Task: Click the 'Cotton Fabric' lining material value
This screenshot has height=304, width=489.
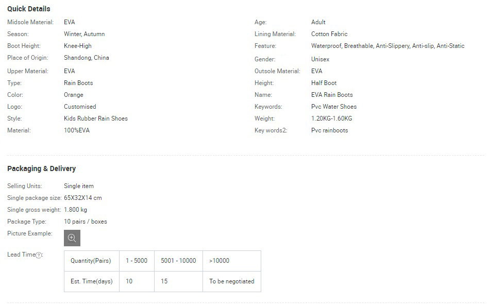Action: [x=329, y=34]
